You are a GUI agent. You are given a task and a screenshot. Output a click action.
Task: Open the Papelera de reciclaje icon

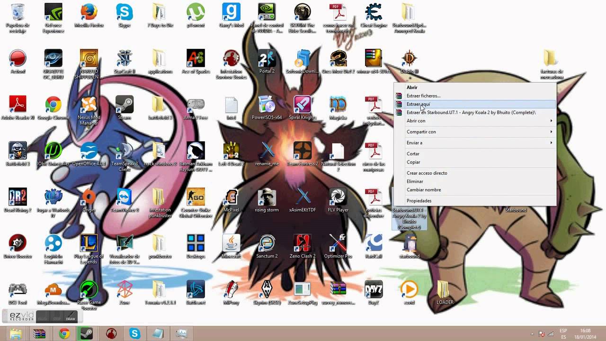click(18, 18)
